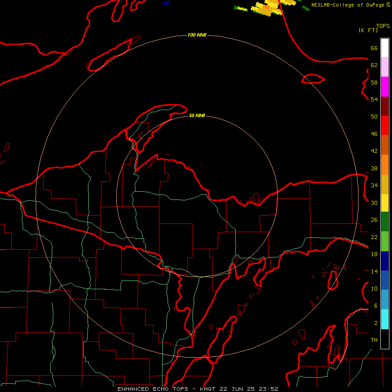
Task: Click the legend value 30
Action: pos(374,203)
